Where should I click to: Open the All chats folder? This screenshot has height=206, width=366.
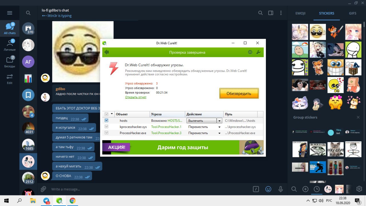pyautogui.click(x=10, y=29)
